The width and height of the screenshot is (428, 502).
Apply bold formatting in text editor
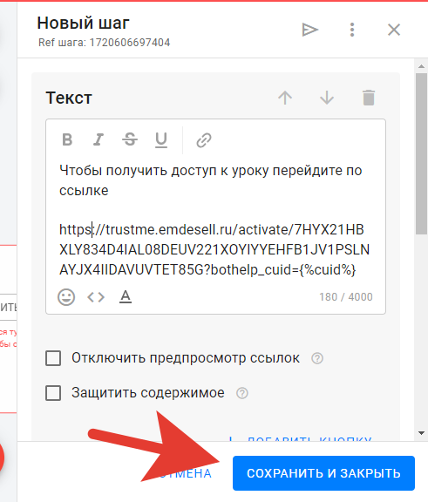(x=67, y=139)
